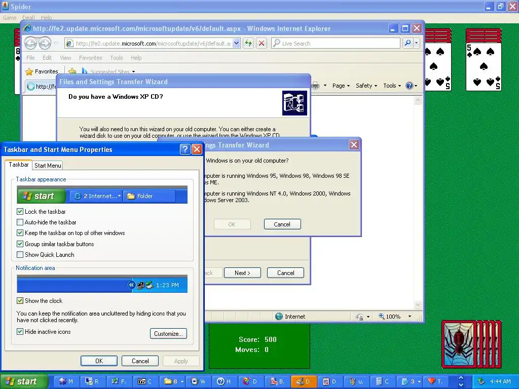This screenshot has height=389, width=519.
Task: Click the Forward arrow in Internet Explorer
Action: 45,43
